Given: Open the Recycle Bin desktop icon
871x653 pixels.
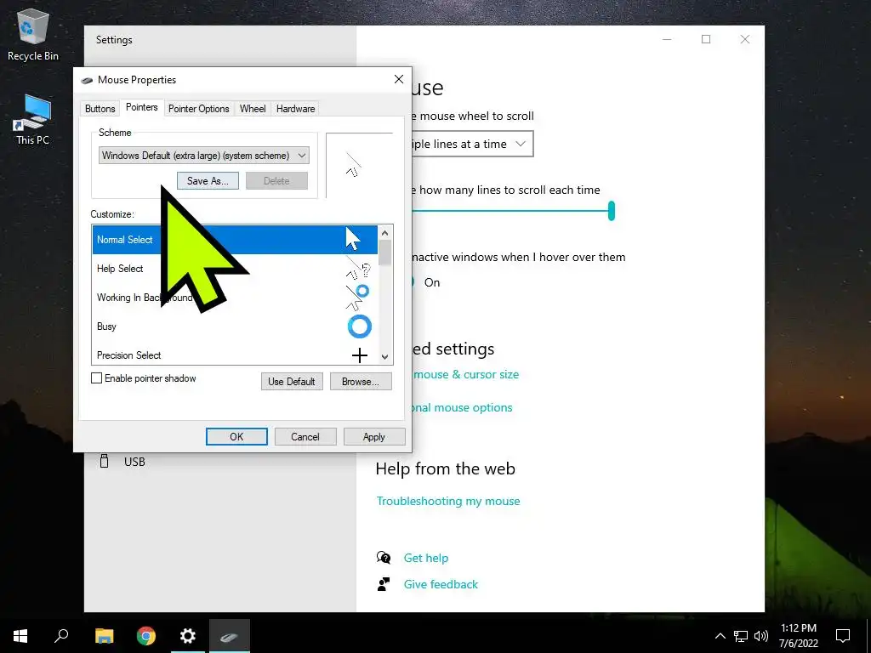Looking at the screenshot, I should point(33,35).
